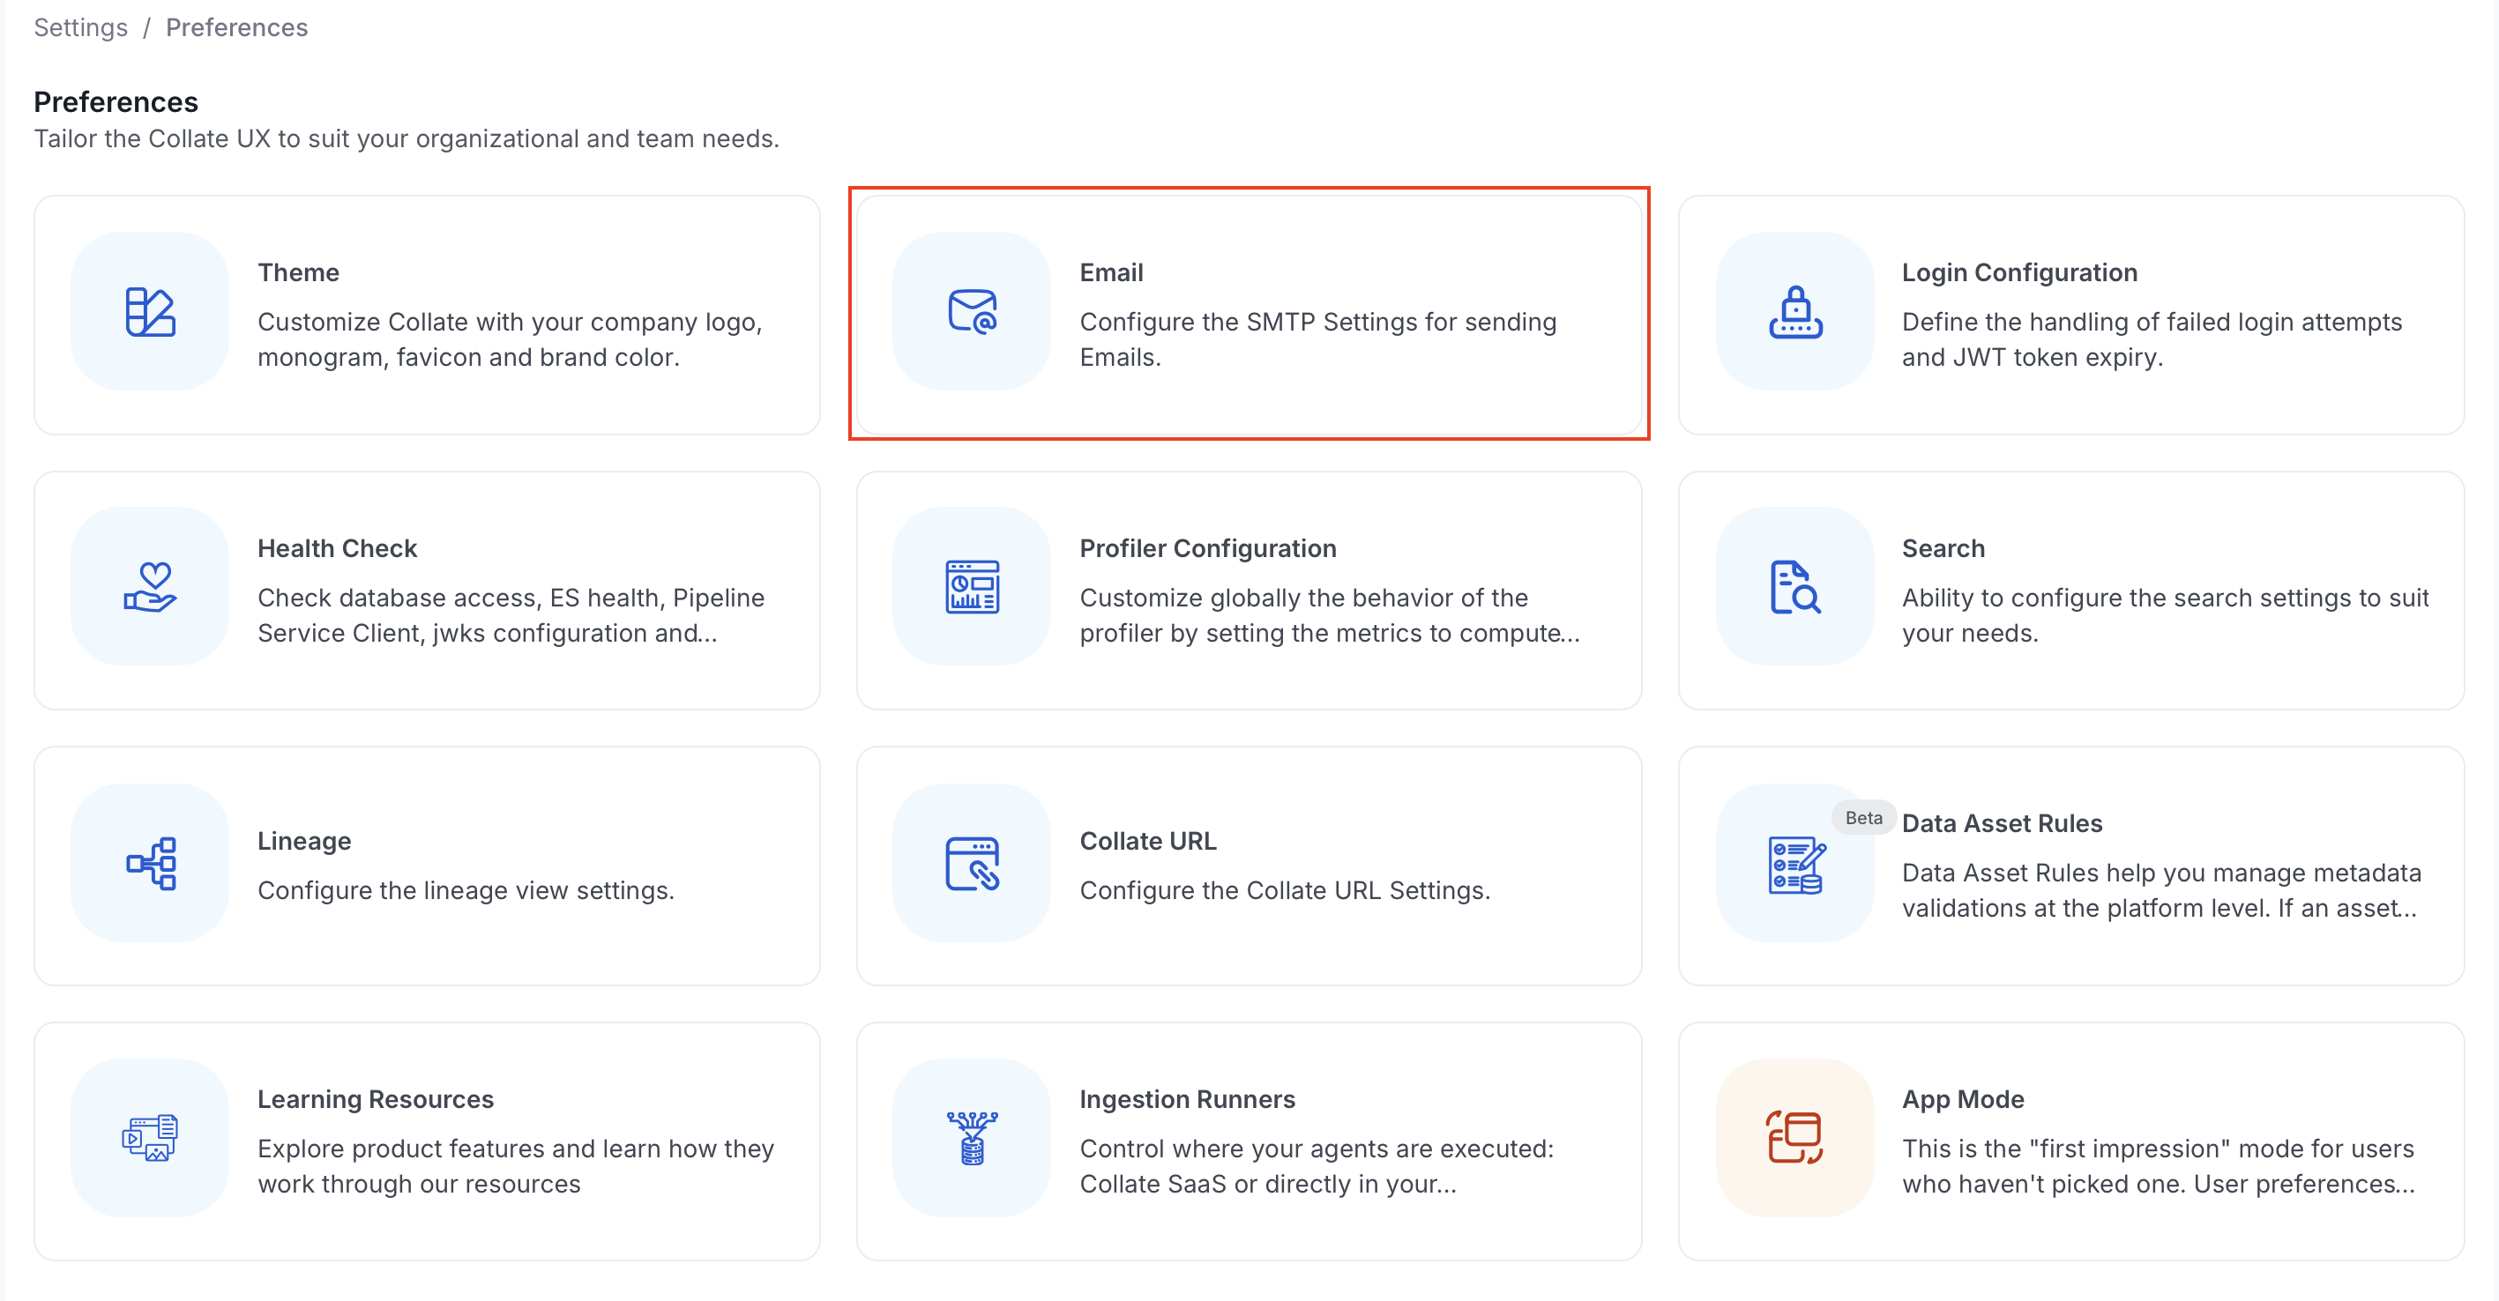Click 'Configure the lineage view settings' text

pos(466,890)
